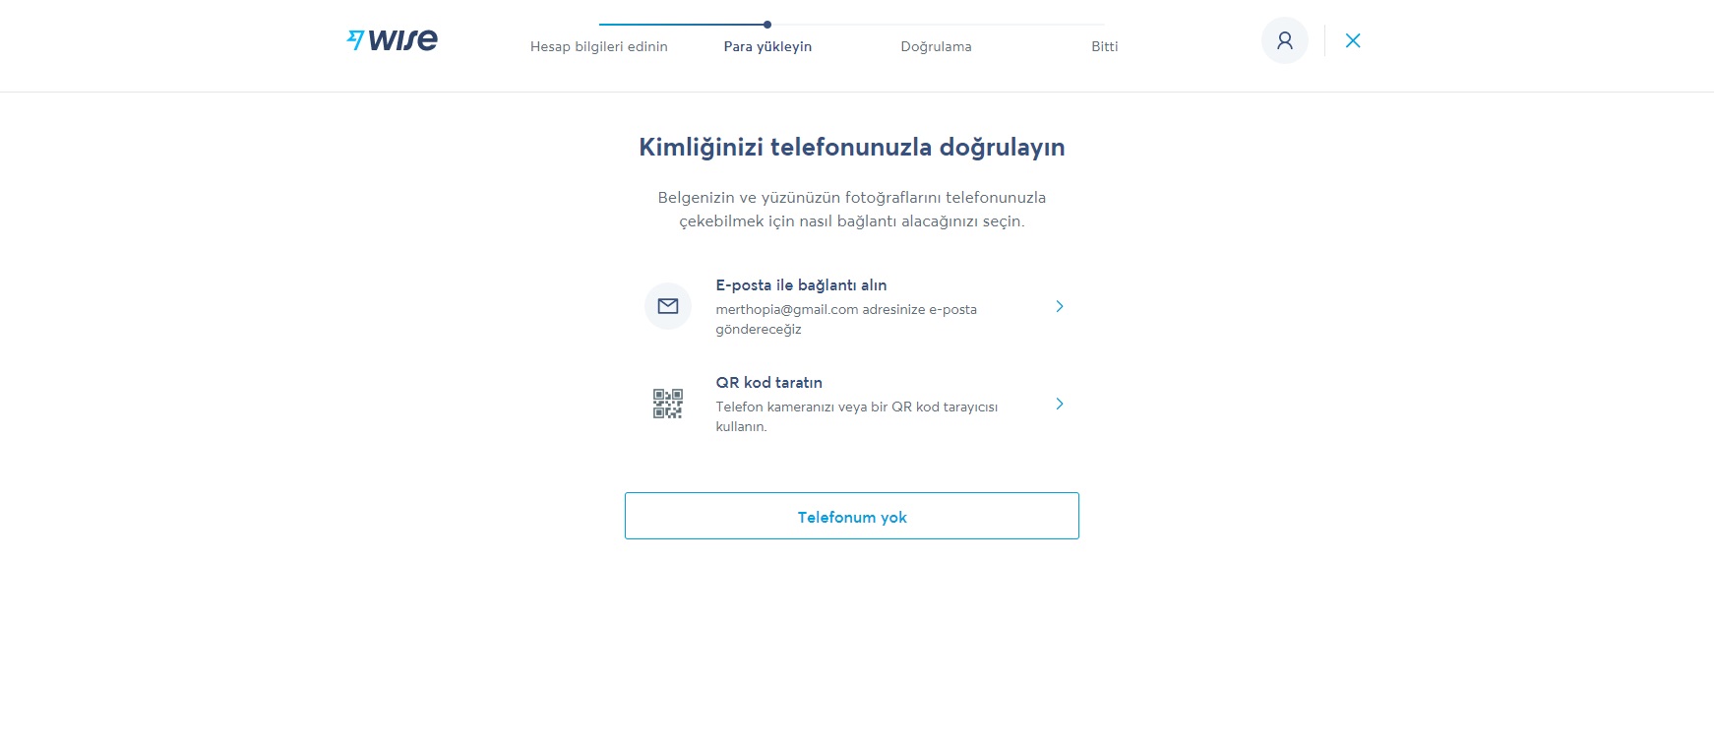Screen dimensions: 1714x752
Task: Open the user profile avatar icon
Action: click(1285, 40)
